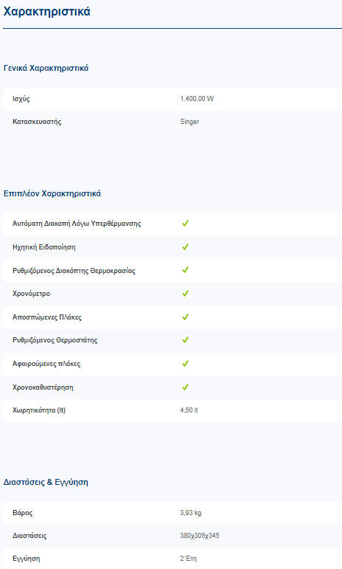Click the Κατασκευαστής row label

(x=37, y=122)
